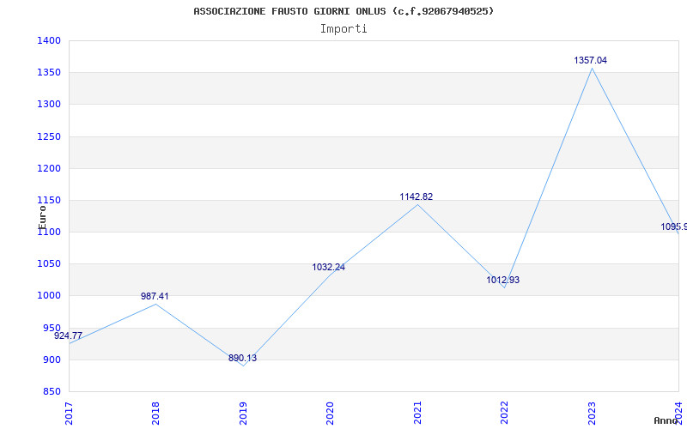Select the 1012.93 data label

(503, 280)
